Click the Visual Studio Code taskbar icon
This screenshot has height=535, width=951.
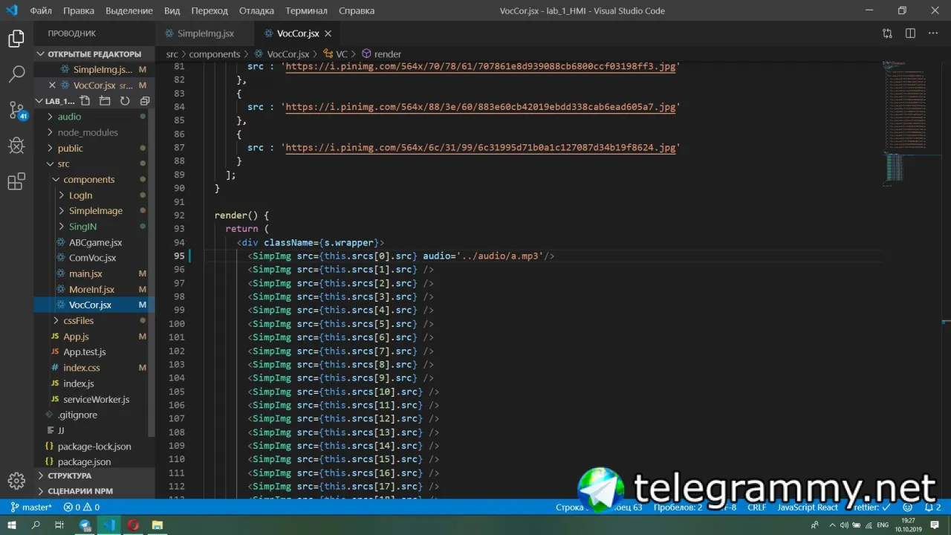(110, 525)
